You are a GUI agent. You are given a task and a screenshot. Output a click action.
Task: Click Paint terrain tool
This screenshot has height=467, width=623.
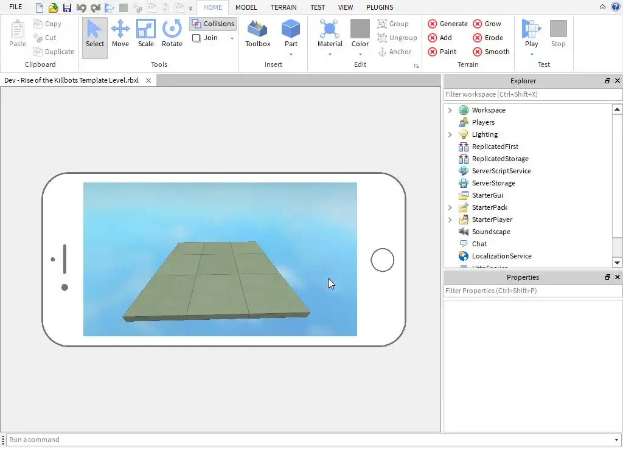pyautogui.click(x=442, y=52)
